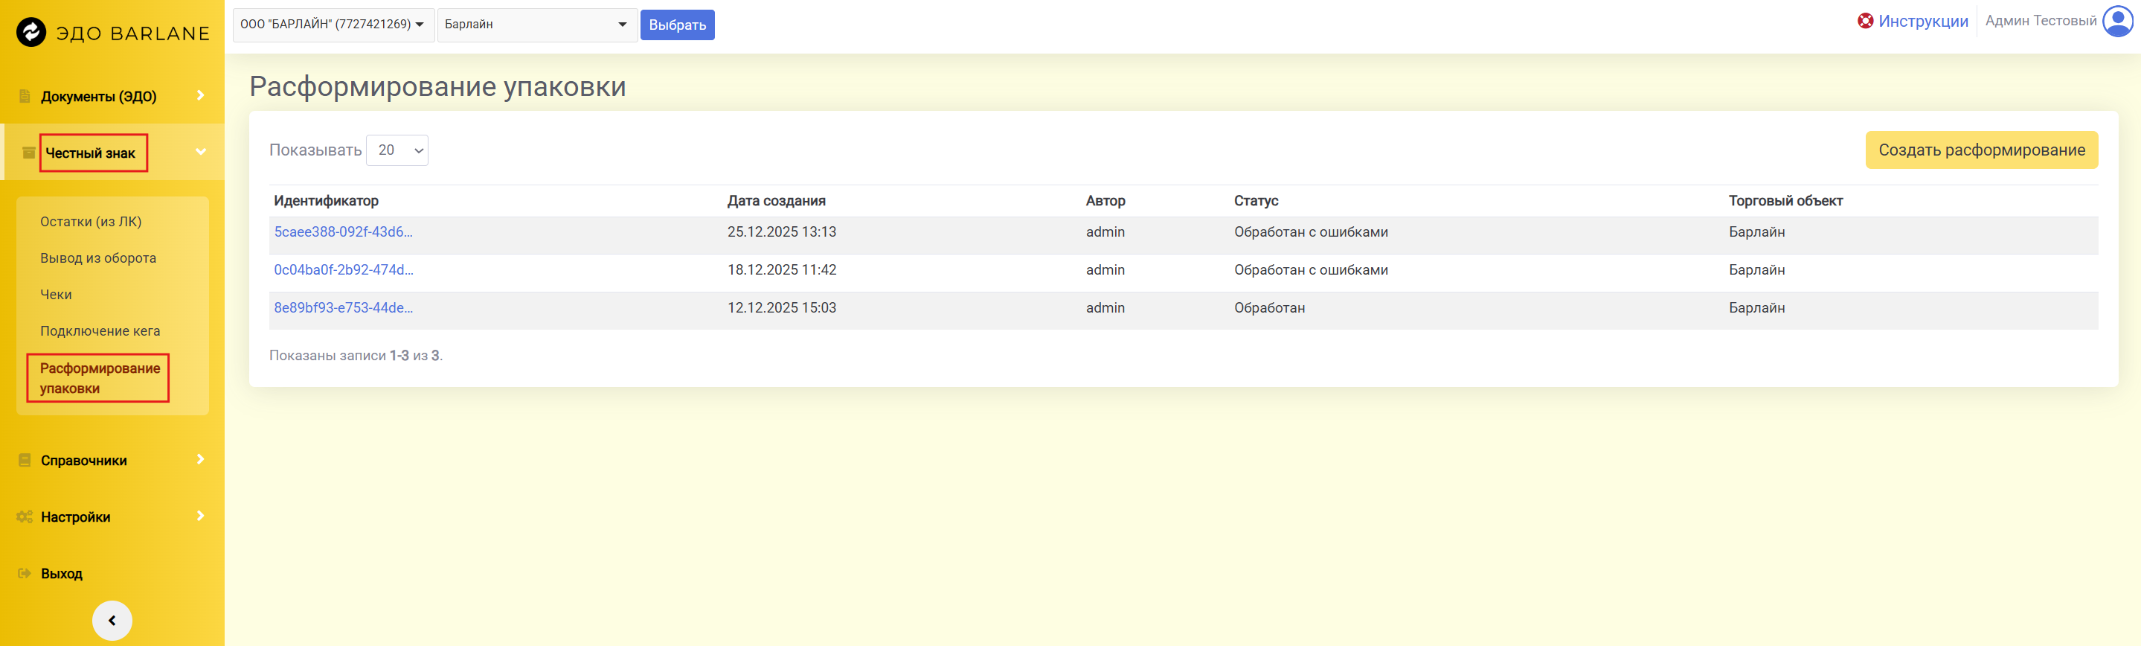Open the Барлайн trade object dropdown
This screenshot has width=2141, height=646.
click(536, 24)
